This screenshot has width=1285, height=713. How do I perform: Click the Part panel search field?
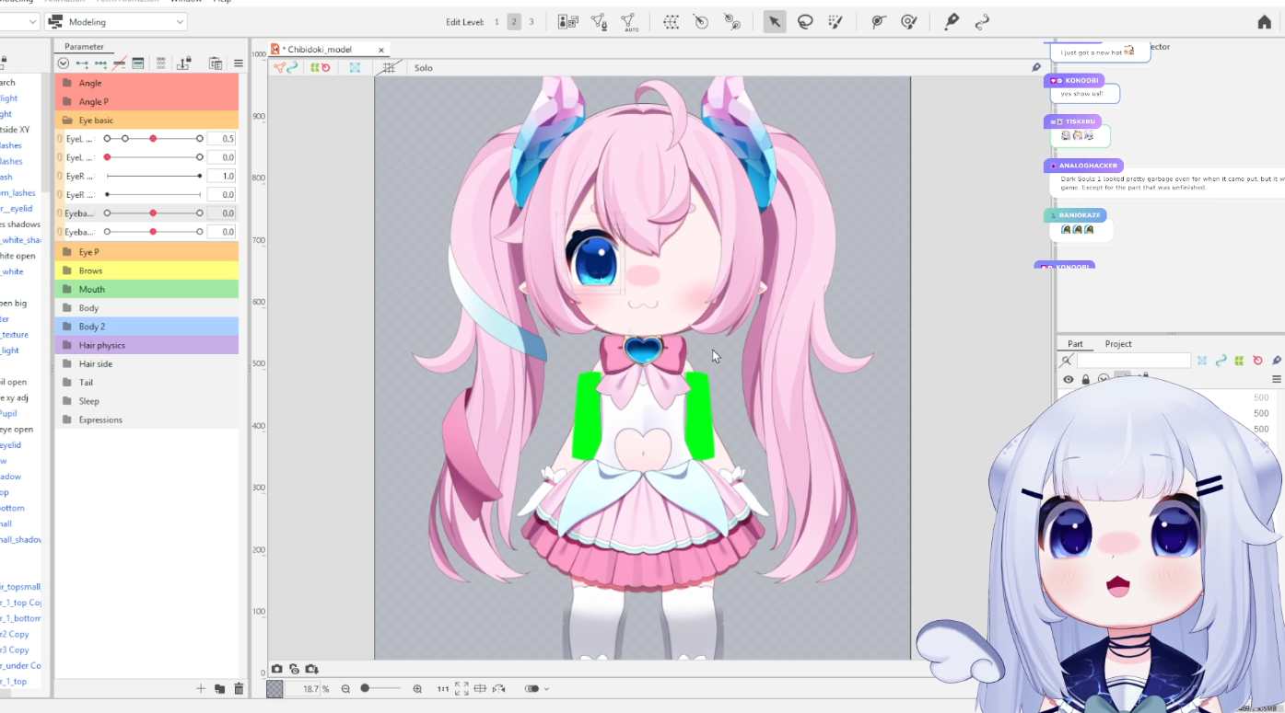click(x=1133, y=361)
